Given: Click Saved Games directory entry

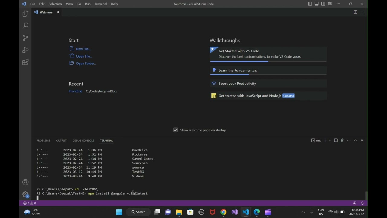Looking at the screenshot, I should coord(142,159).
